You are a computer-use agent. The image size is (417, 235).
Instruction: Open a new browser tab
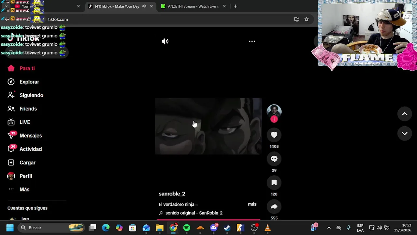click(x=235, y=6)
